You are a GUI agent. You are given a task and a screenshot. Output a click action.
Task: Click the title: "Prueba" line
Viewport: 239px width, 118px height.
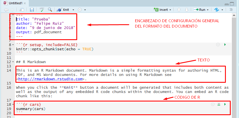pos(33,19)
